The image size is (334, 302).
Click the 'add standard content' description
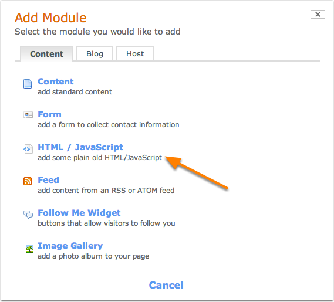pos(75,92)
